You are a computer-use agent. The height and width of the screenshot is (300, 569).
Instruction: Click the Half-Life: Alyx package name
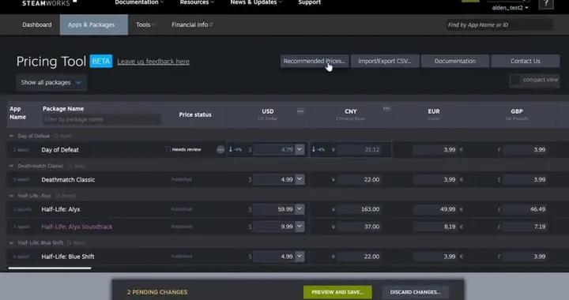point(61,209)
